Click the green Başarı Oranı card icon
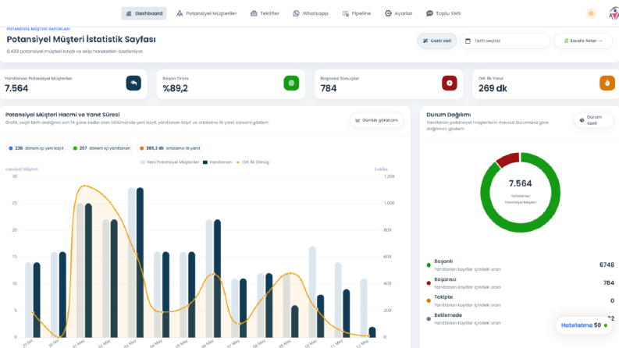Screen dimensions: 619x348 [x=291, y=83]
